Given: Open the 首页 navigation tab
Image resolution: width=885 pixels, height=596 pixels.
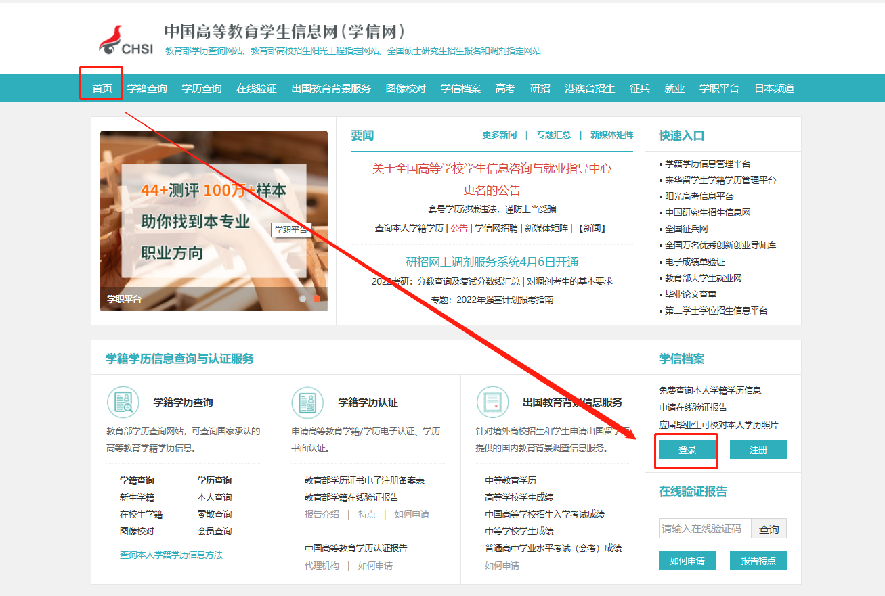Looking at the screenshot, I should point(102,89).
